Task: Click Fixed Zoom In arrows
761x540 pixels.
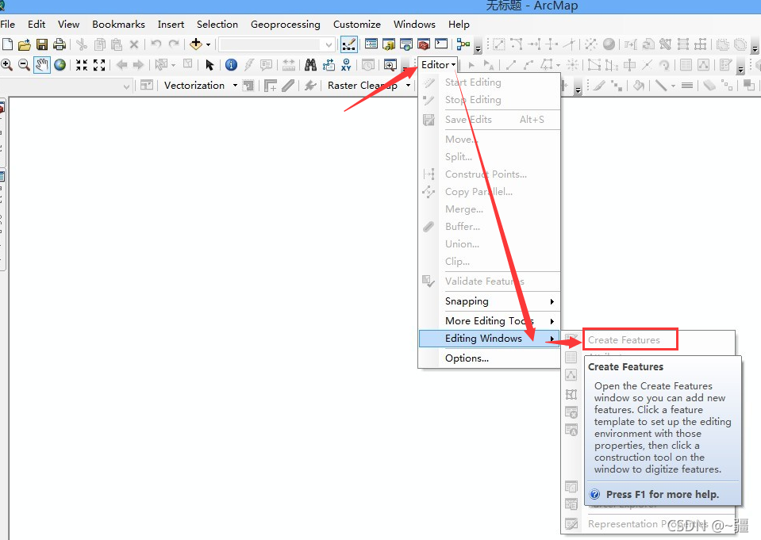Action: [x=82, y=65]
